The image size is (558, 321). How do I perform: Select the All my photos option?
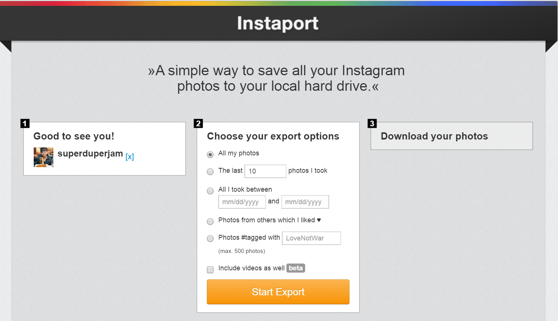(x=210, y=155)
